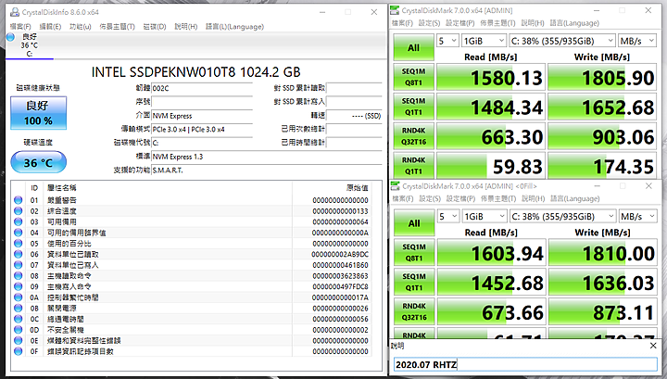Open 編輯(E) menu in CrystalDiskInfo
Screen dimensions: 667x379
(x=50, y=26)
